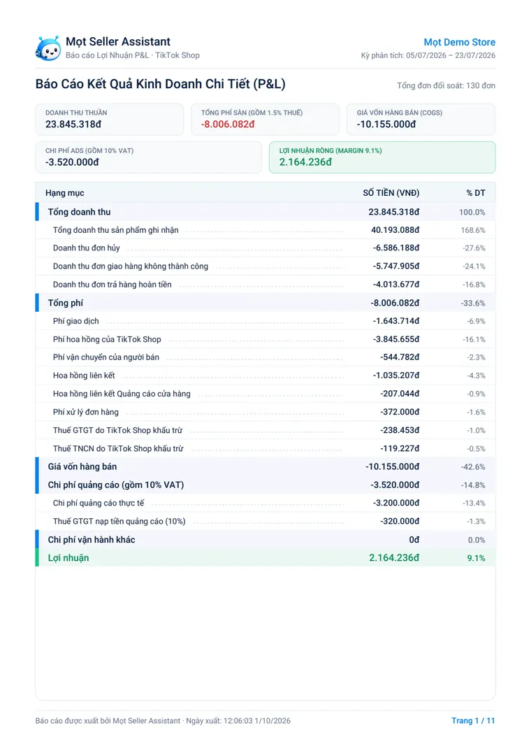Click the -3.200.000đ amount value

396,503
